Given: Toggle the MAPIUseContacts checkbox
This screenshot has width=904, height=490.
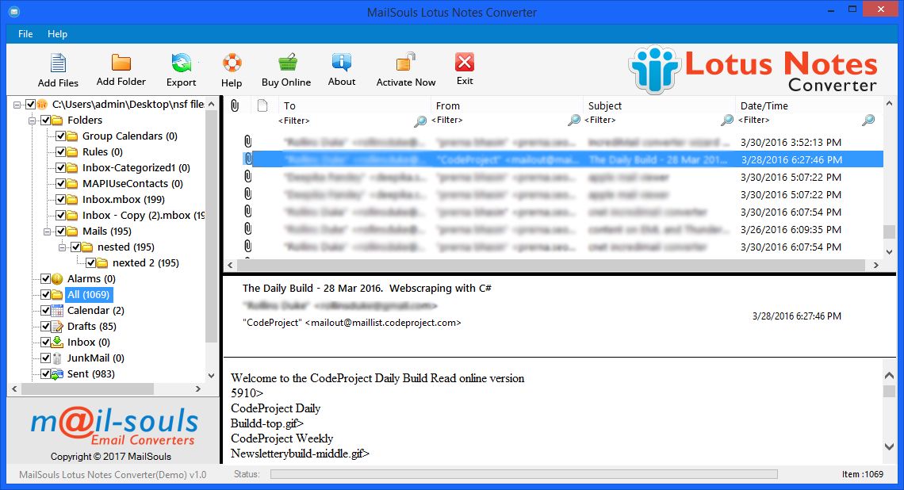Looking at the screenshot, I should [x=60, y=184].
